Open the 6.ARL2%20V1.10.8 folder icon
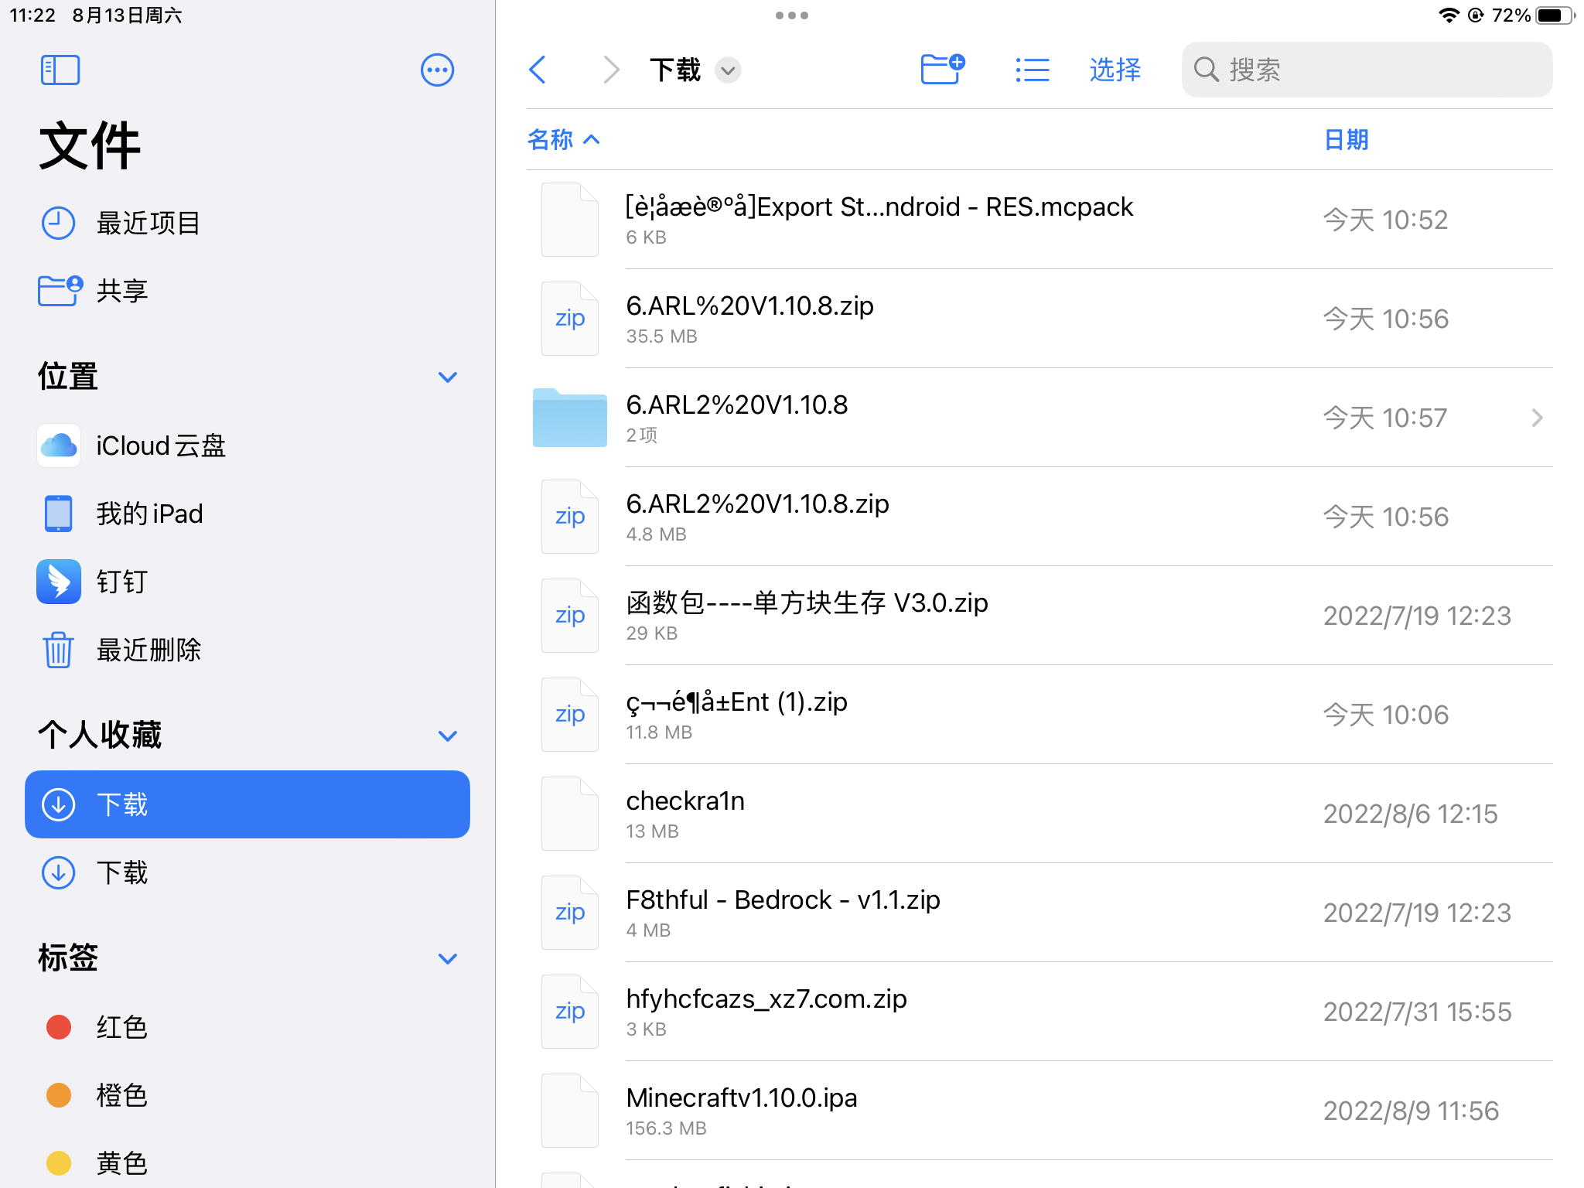Image resolution: width=1584 pixels, height=1188 pixels. point(570,418)
